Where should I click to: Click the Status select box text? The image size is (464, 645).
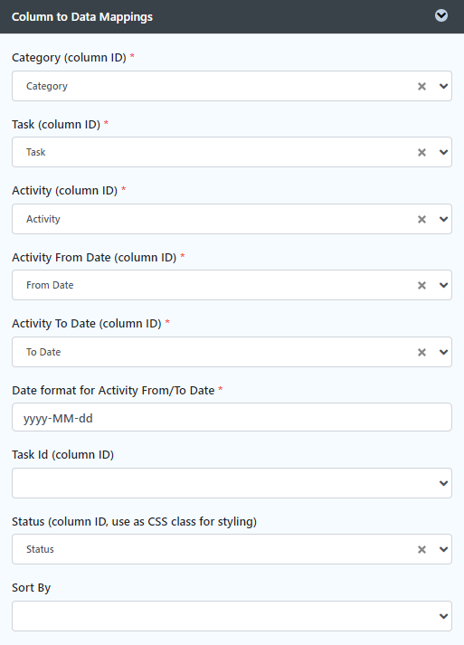point(40,549)
